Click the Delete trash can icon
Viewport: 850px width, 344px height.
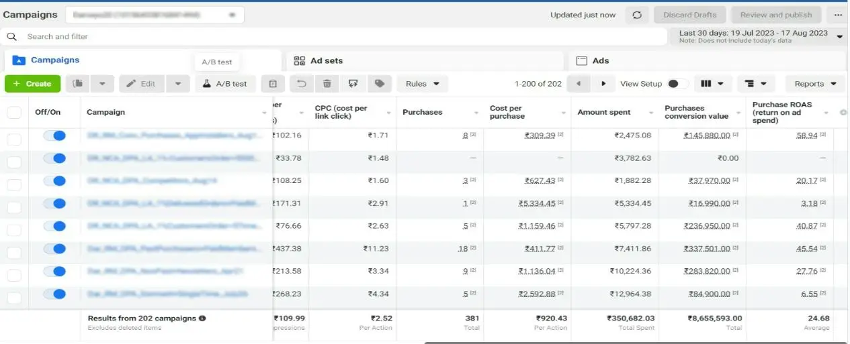point(327,84)
